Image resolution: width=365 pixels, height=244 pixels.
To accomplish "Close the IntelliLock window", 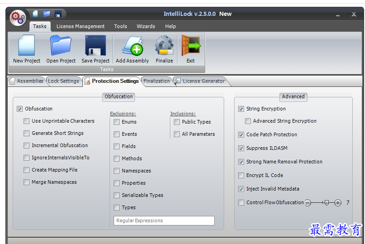I will point(354,14).
